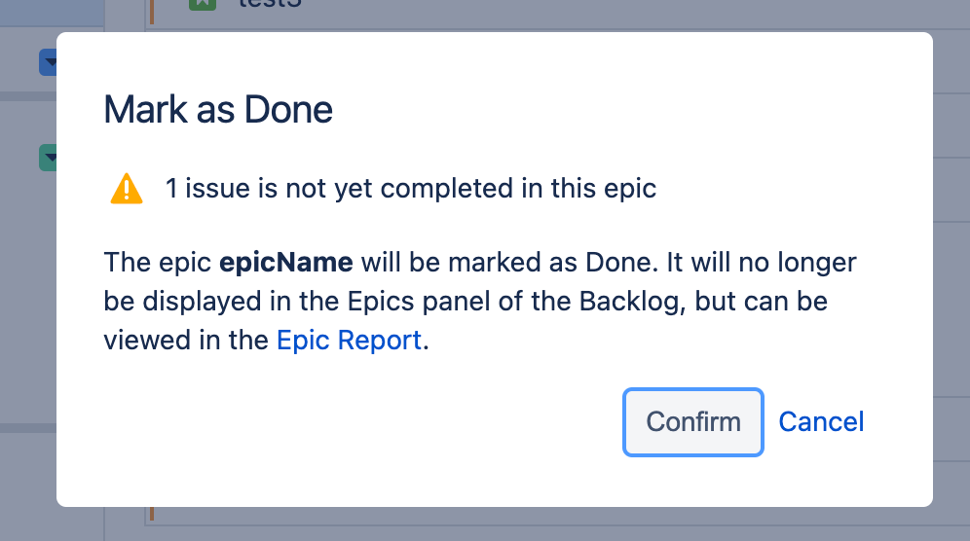Screen dimensions: 970x541
Task: Click the bold epicName text
Action: (285, 263)
